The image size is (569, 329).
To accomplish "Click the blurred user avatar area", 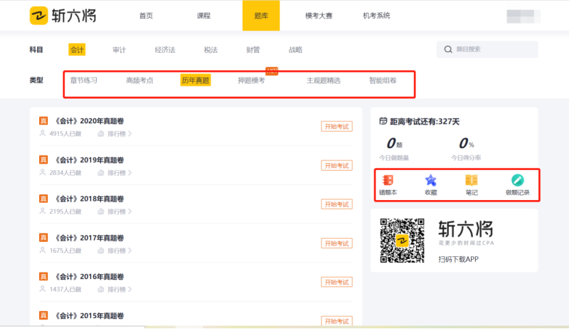I will [524, 16].
